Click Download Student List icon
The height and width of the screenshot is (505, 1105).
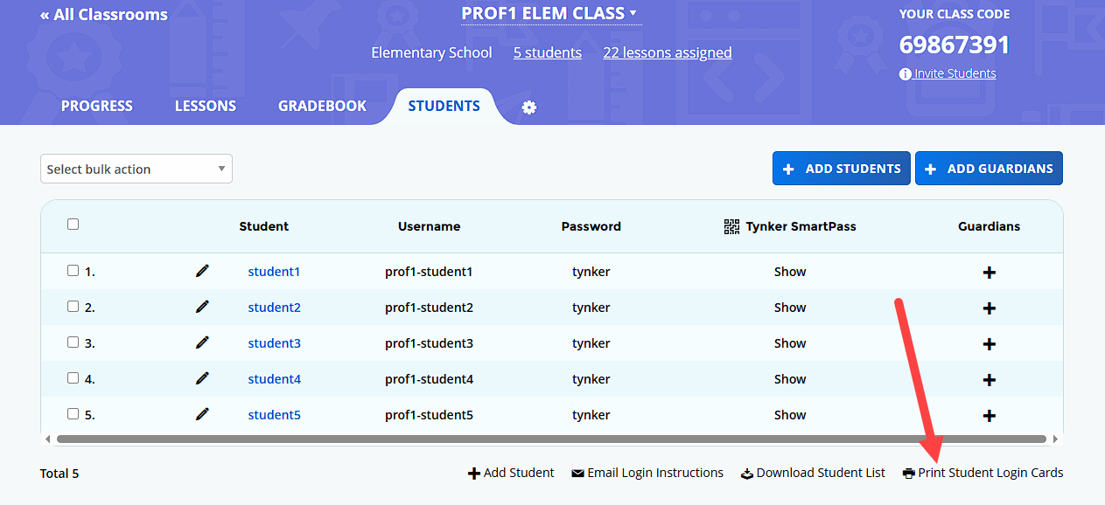point(747,474)
